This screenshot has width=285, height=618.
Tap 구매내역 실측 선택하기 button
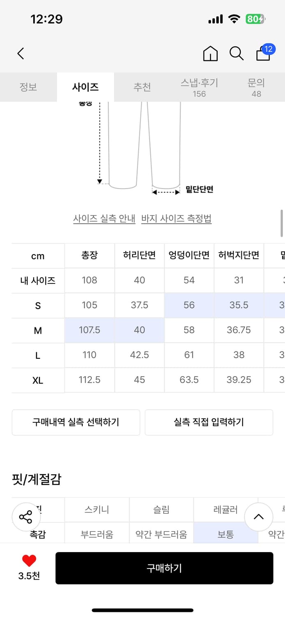click(x=76, y=422)
